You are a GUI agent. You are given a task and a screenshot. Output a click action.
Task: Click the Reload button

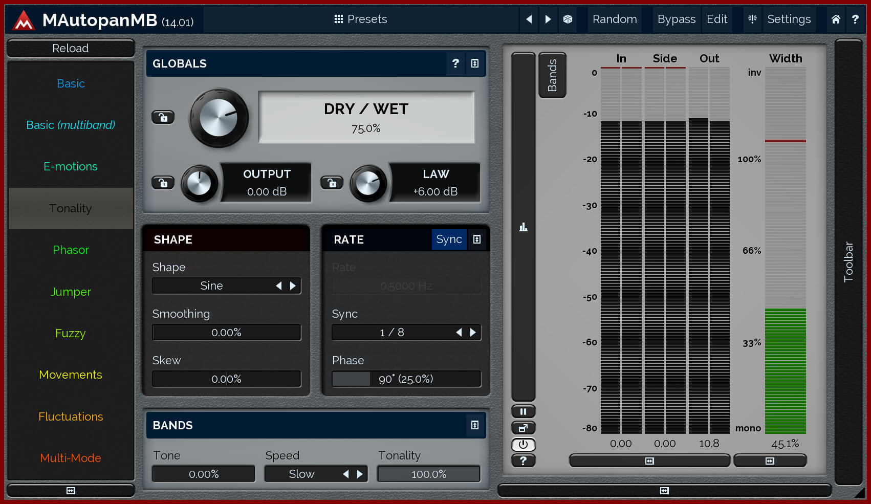[71, 48]
